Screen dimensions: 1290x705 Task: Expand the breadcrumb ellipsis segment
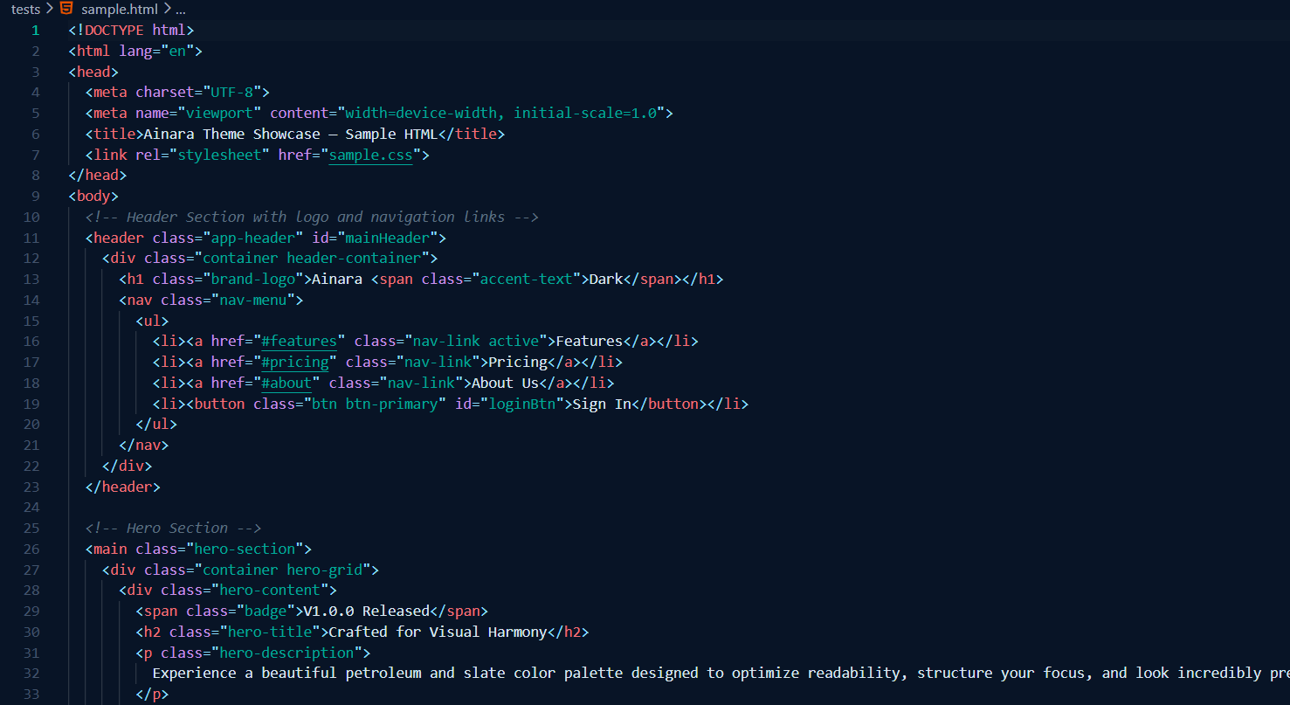[x=181, y=9]
